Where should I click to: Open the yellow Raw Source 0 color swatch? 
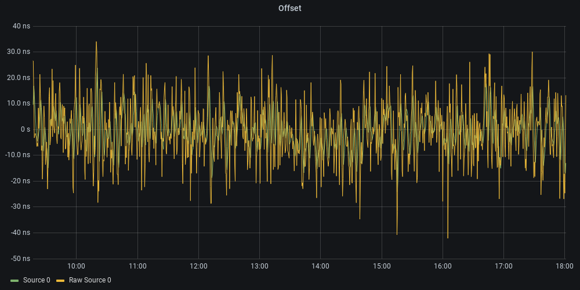tap(60, 280)
